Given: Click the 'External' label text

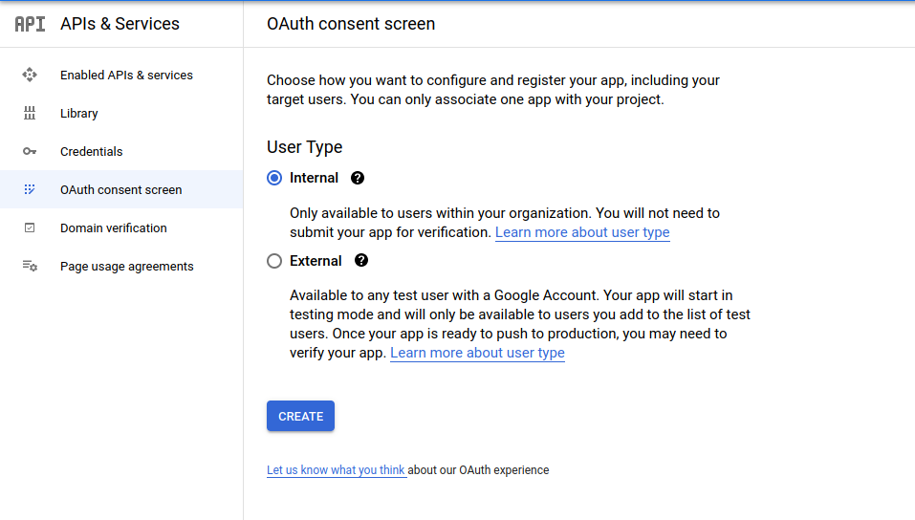Looking at the screenshot, I should pos(316,261).
